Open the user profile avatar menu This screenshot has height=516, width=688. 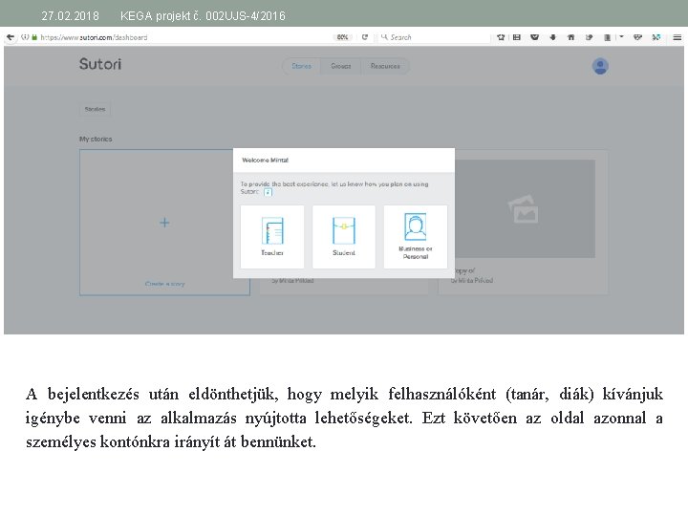(x=600, y=66)
